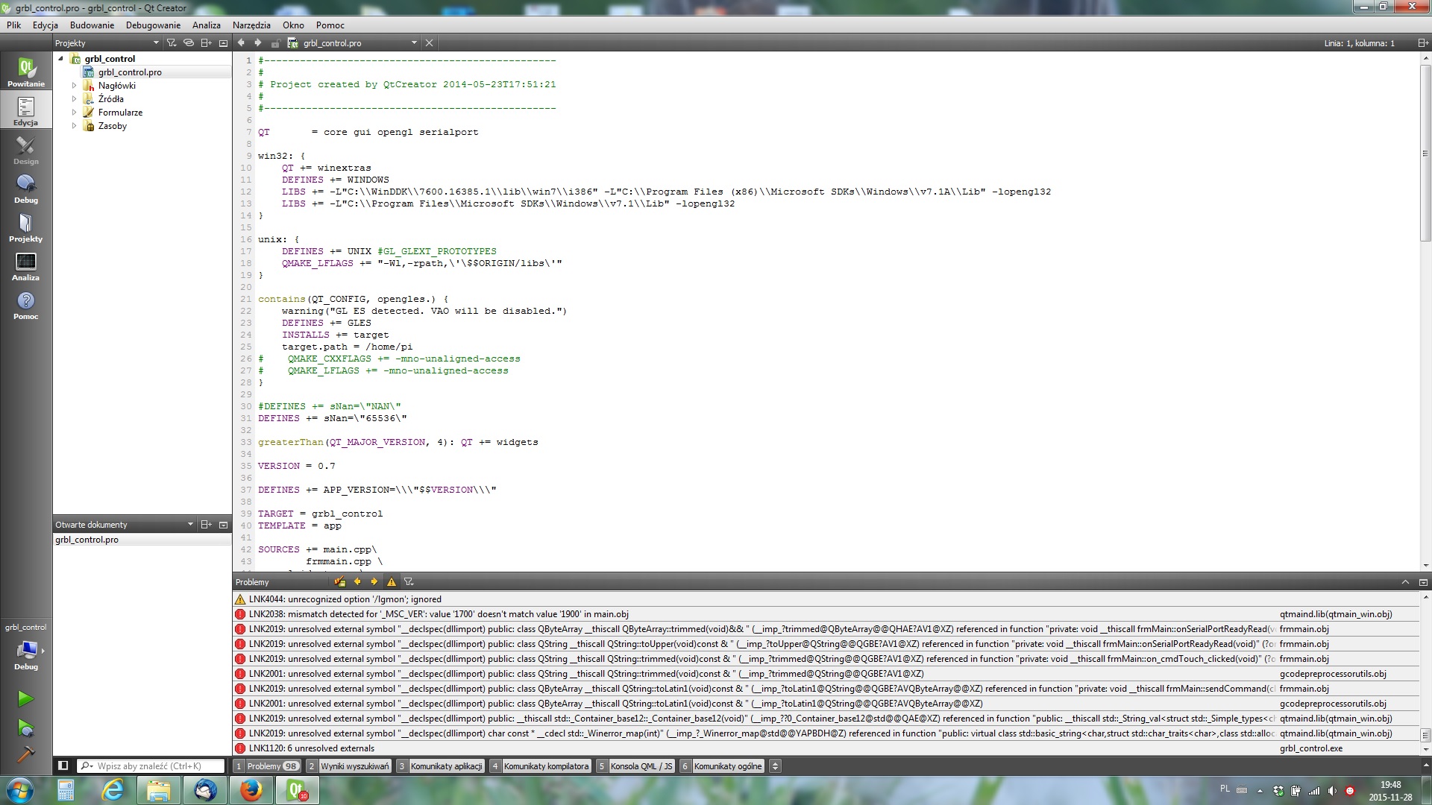1432x805 pixels.
Task: Open the Budowanie menu
Action: [92, 25]
